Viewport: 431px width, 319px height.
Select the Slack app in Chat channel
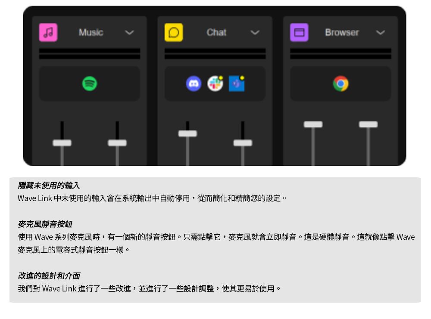(215, 84)
